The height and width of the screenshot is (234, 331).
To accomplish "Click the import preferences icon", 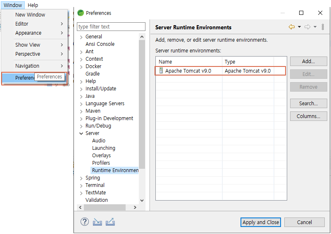I will click(x=97, y=222).
